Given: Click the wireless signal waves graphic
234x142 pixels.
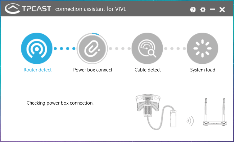Looking at the screenshot, I should [190, 121].
